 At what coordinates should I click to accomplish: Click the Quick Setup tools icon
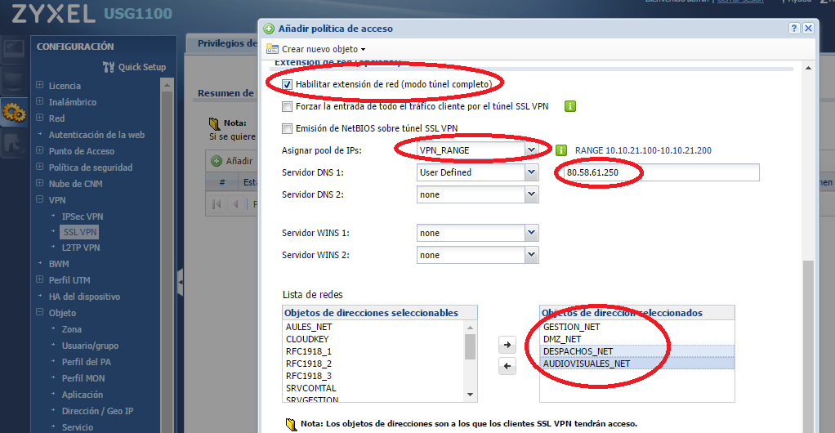(109, 67)
